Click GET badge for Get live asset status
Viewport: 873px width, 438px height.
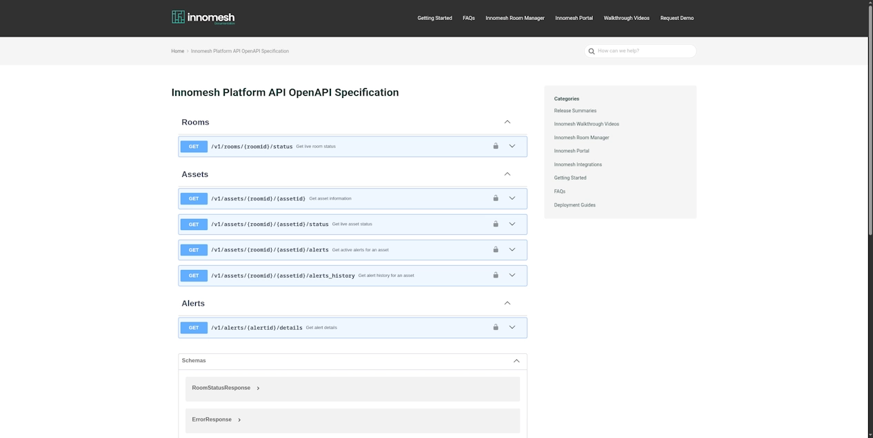(194, 224)
